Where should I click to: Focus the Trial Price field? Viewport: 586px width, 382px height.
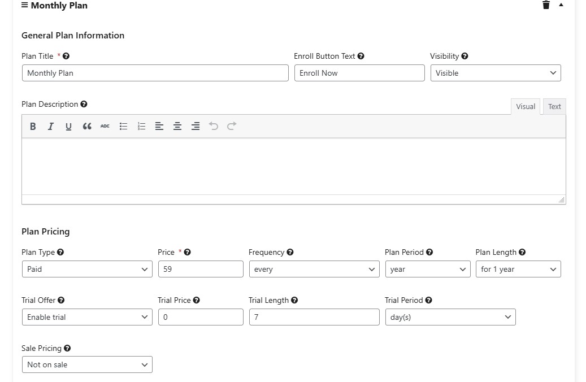tap(201, 317)
